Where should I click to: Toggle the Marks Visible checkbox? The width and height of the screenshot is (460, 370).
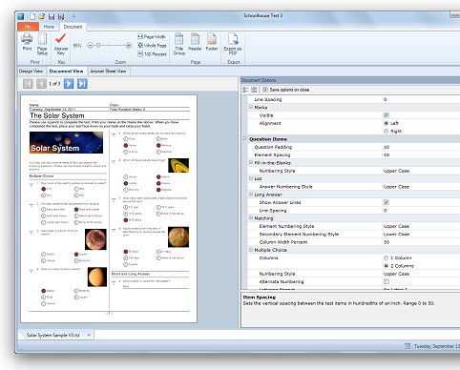[x=387, y=115]
